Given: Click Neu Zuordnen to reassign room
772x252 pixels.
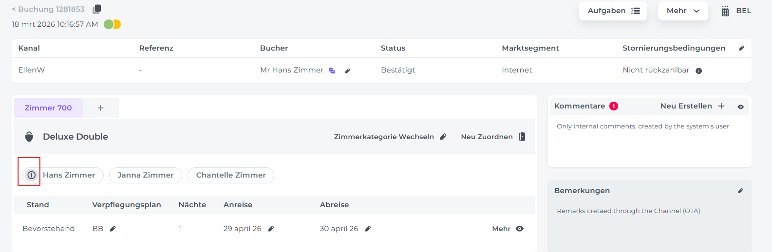Looking at the screenshot, I should tap(493, 137).
